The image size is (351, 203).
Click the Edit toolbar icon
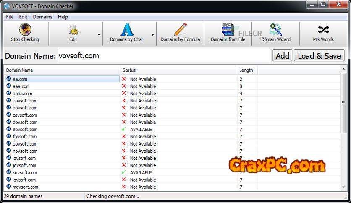click(x=73, y=30)
